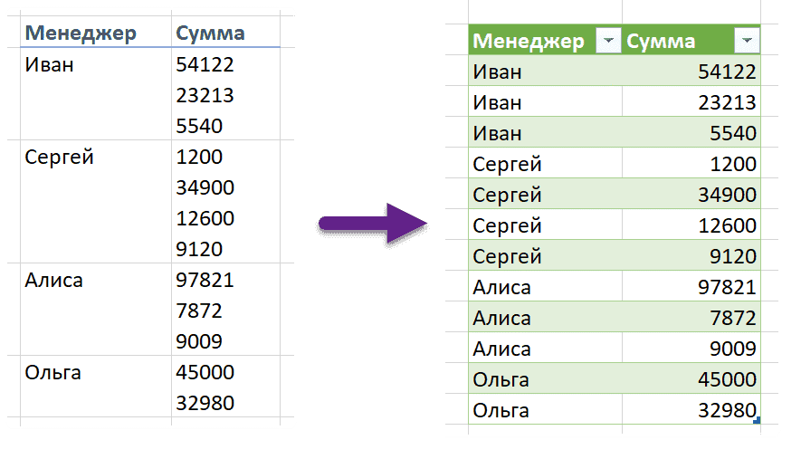Select Алиса in the green table's 97821 row
This screenshot has height=459, width=801.
coord(501,287)
